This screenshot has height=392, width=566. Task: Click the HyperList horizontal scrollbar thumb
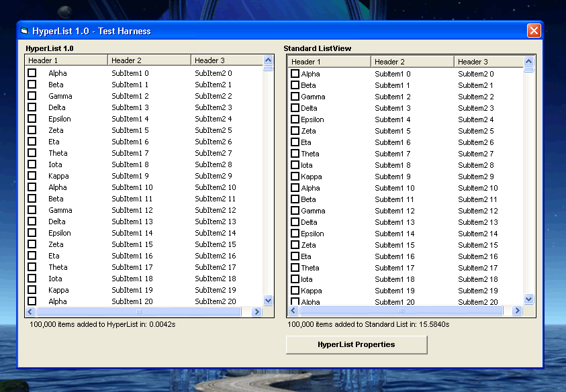[x=139, y=312]
